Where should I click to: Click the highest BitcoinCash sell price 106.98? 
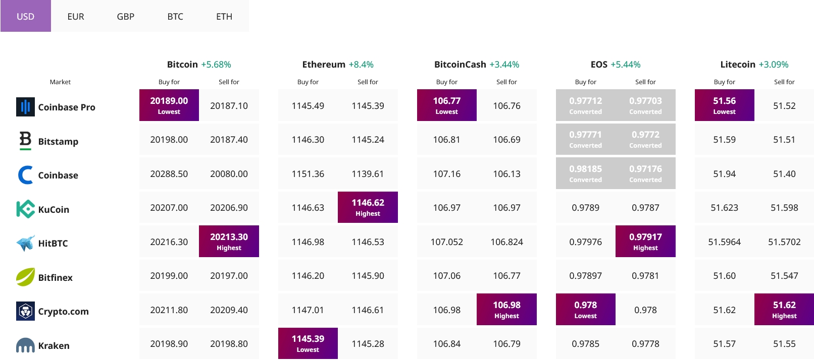click(506, 310)
